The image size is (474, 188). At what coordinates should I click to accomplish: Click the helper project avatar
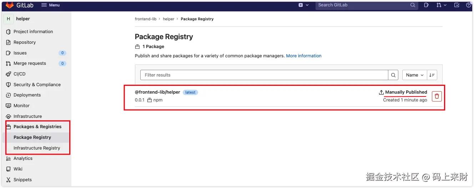click(8, 19)
